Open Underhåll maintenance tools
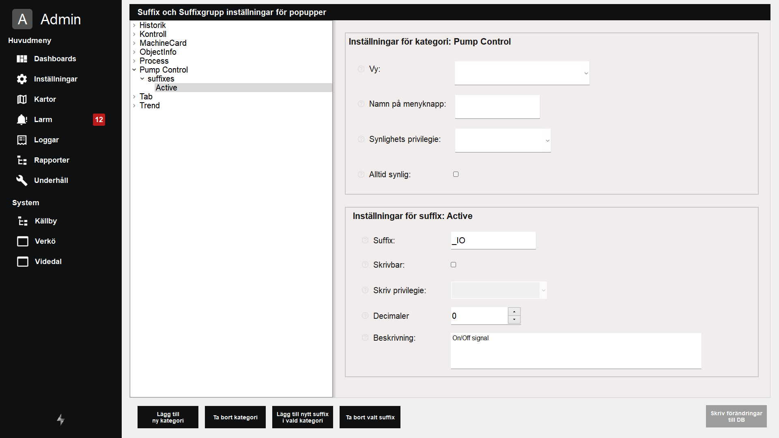The width and height of the screenshot is (779, 438). point(51,180)
